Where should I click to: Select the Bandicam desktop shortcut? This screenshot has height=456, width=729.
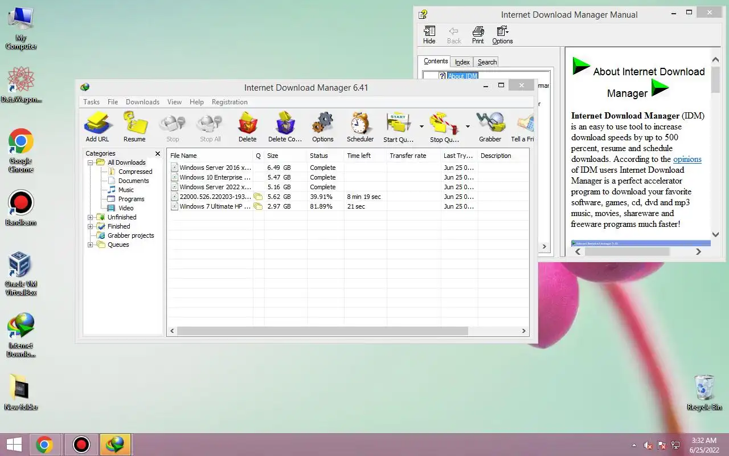click(x=21, y=208)
